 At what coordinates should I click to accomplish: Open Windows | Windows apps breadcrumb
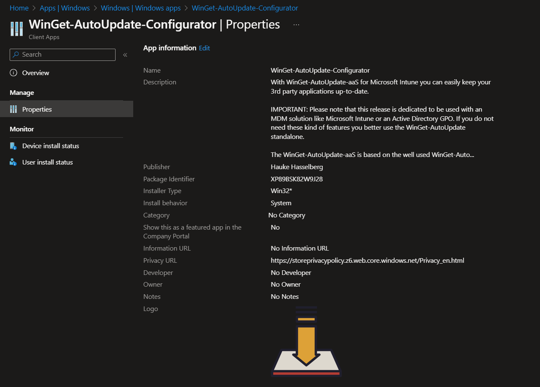pos(141,8)
